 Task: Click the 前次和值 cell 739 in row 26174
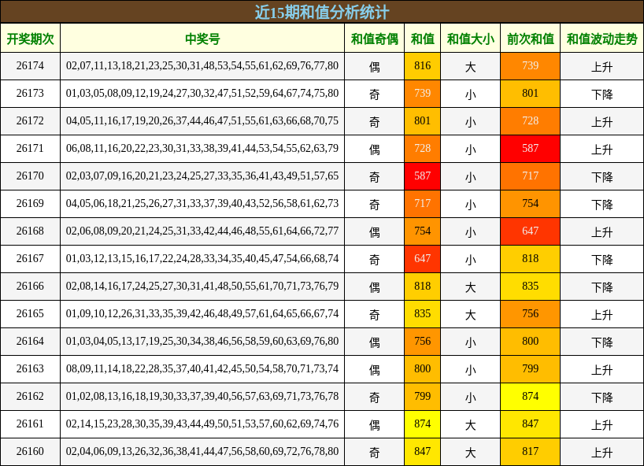530,66
